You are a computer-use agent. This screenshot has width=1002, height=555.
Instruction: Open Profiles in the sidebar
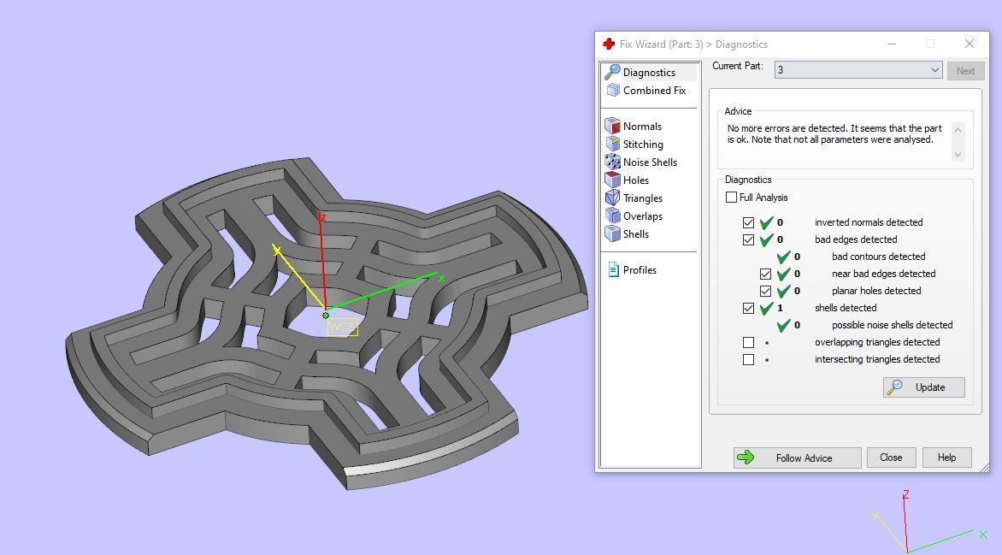click(640, 270)
